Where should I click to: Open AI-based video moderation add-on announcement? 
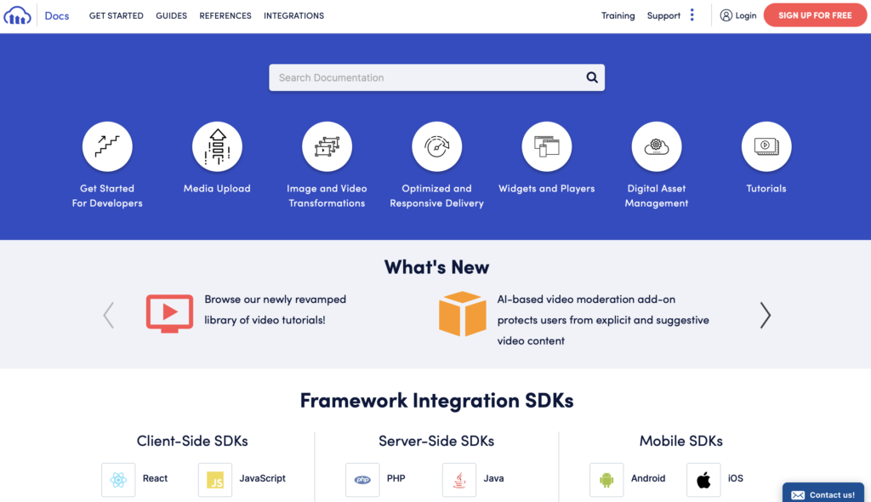tap(603, 320)
